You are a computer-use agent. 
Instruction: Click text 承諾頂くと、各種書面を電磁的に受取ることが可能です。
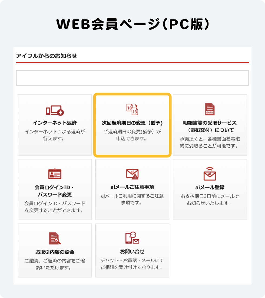[x=210, y=142]
